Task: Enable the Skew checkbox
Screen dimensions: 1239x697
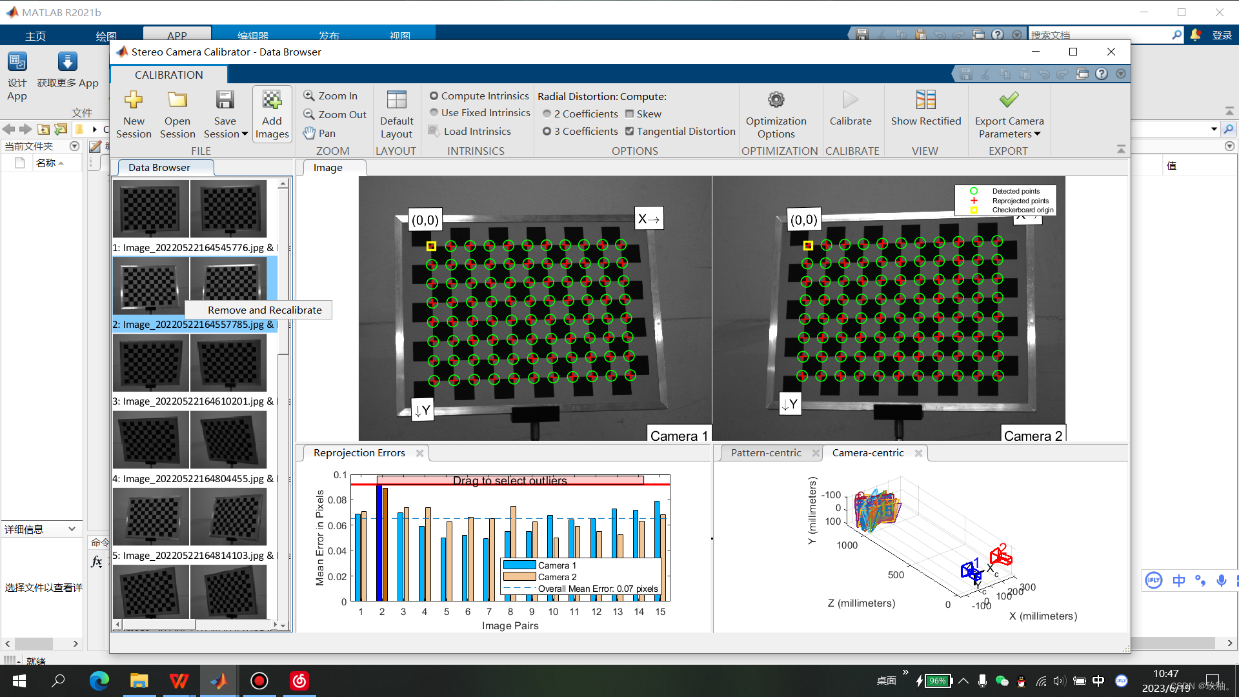Action: click(629, 114)
